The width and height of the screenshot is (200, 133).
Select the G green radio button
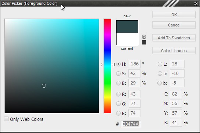point(118,104)
